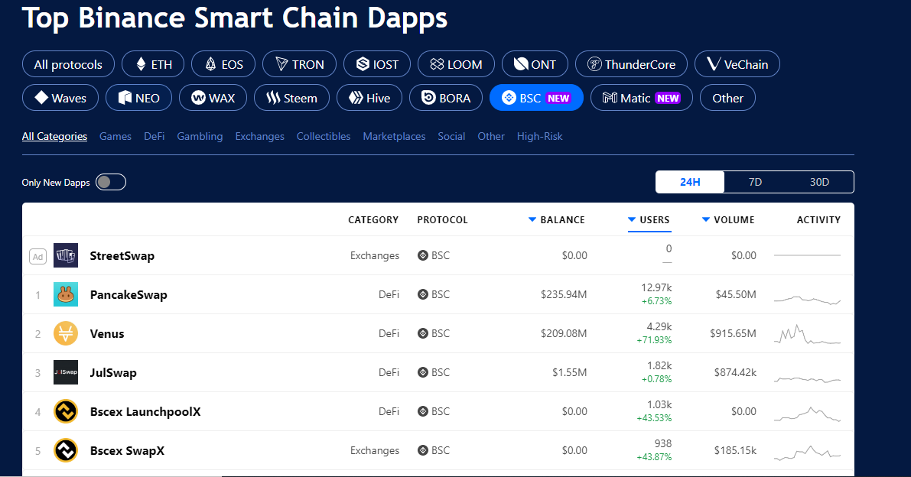Open the PancakeSwap dapp name link
Image resolution: width=911 pixels, height=477 pixels.
click(129, 295)
